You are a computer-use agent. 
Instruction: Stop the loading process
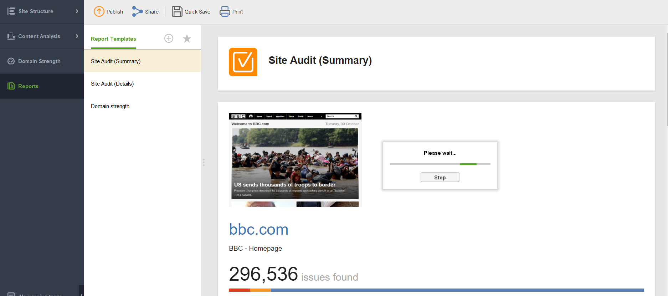tap(440, 177)
